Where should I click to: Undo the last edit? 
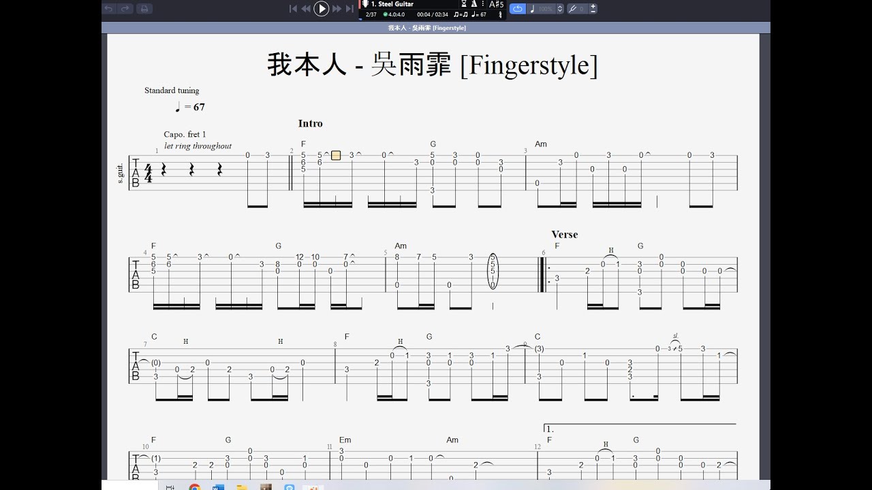[109, 9]
